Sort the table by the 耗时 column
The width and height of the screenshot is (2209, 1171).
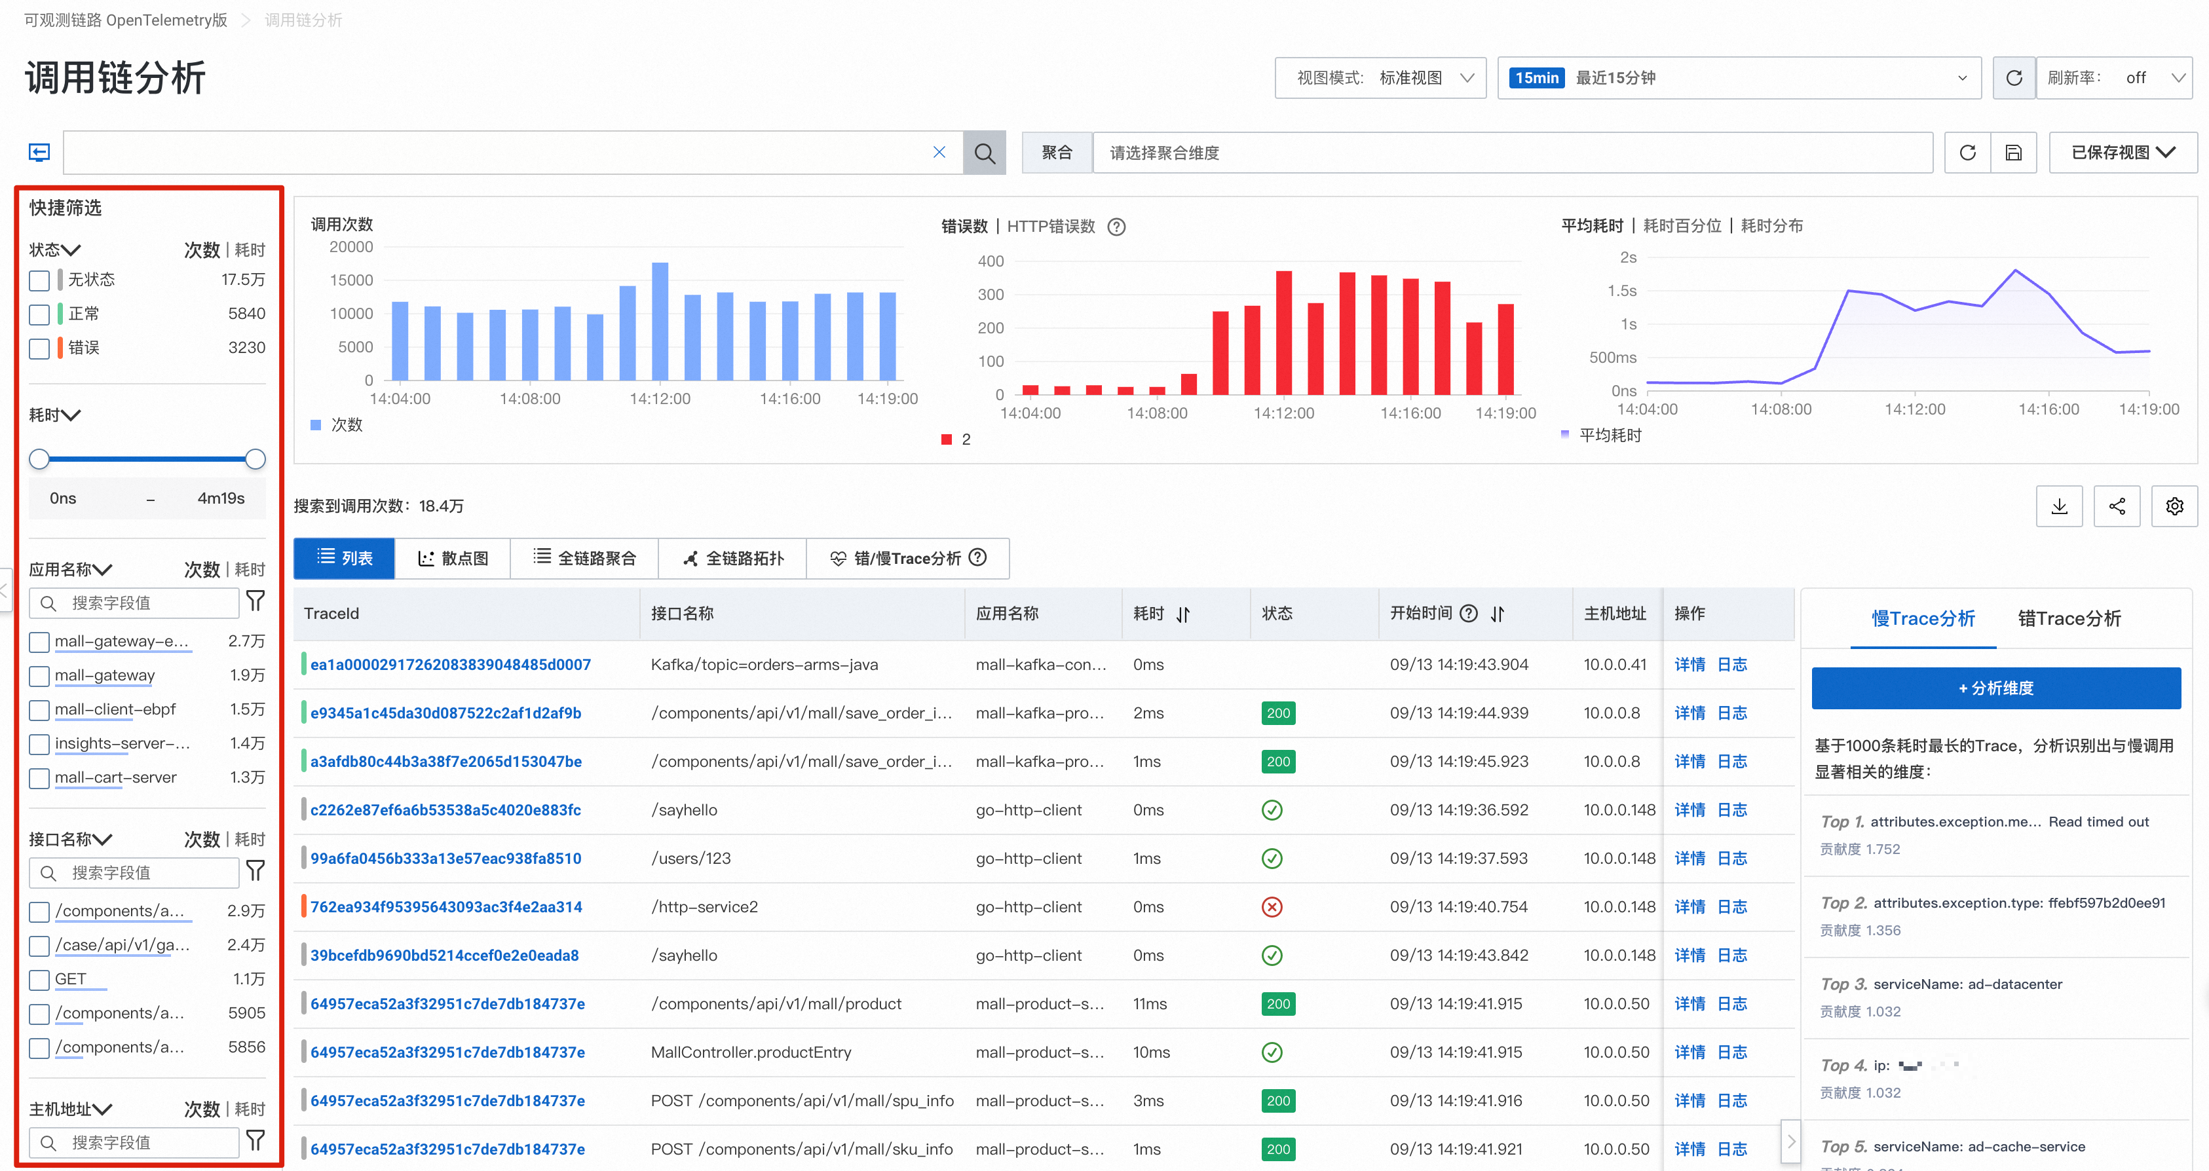click(1182, 614)
